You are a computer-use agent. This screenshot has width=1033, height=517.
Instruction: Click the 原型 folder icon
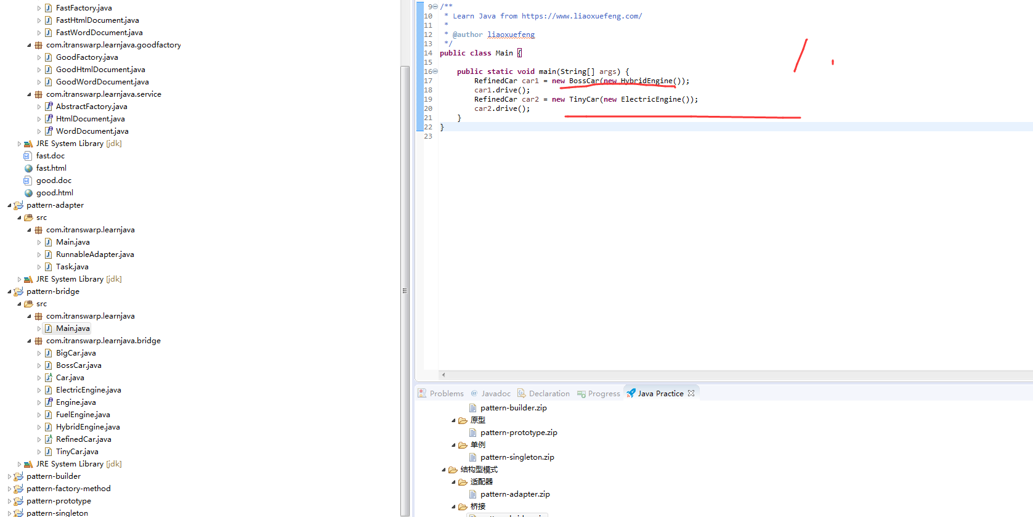(x=463, y=420)
